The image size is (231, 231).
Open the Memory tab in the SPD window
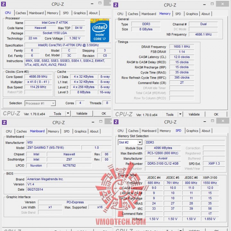click(x=165, y=131)
